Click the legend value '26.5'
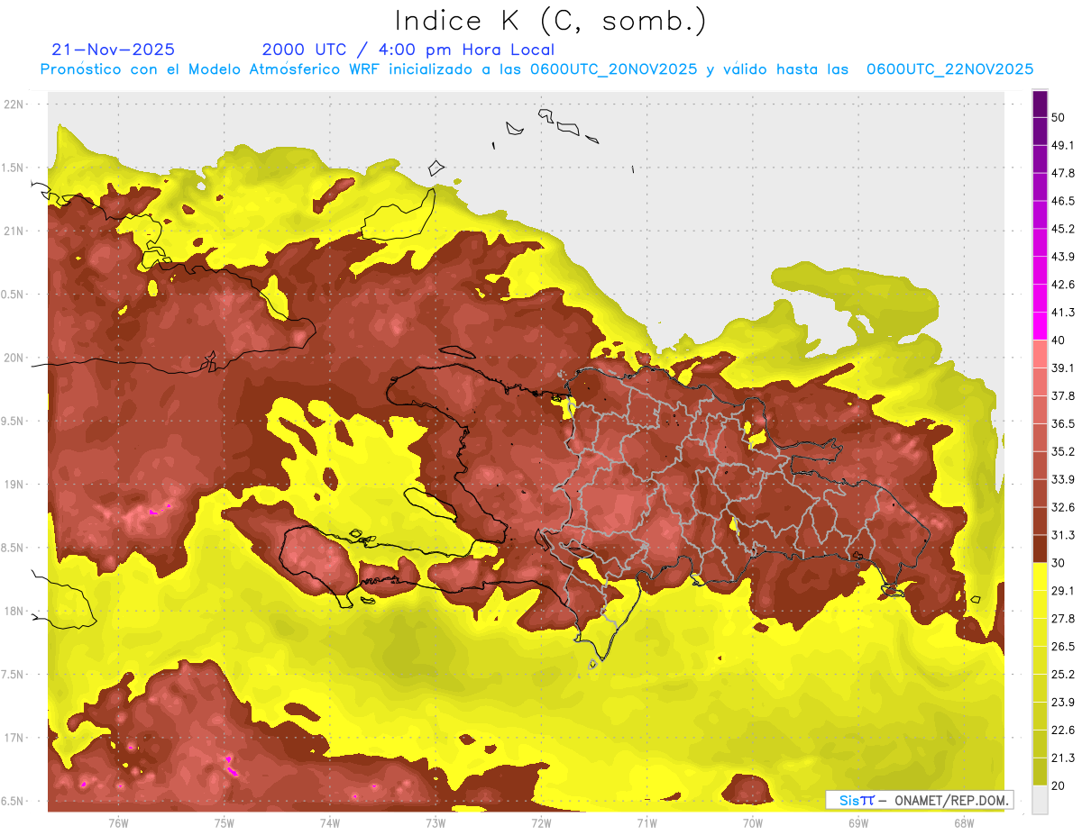The width and height of the screenshot is (1082, 835). (x=1062, y=647)
